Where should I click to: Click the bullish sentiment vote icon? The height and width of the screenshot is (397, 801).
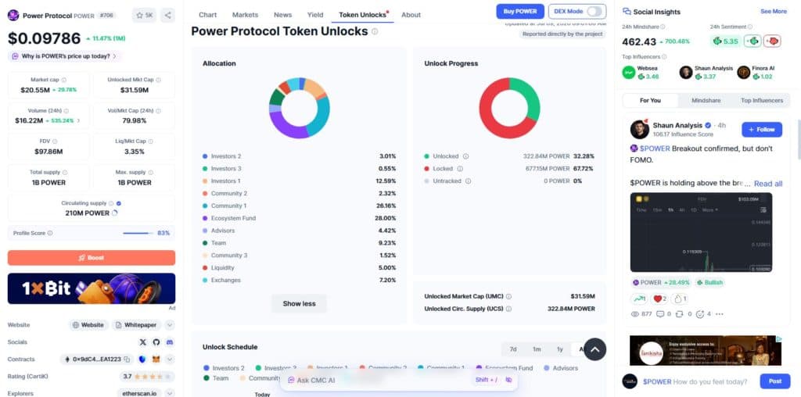click(x=753, y=41)
